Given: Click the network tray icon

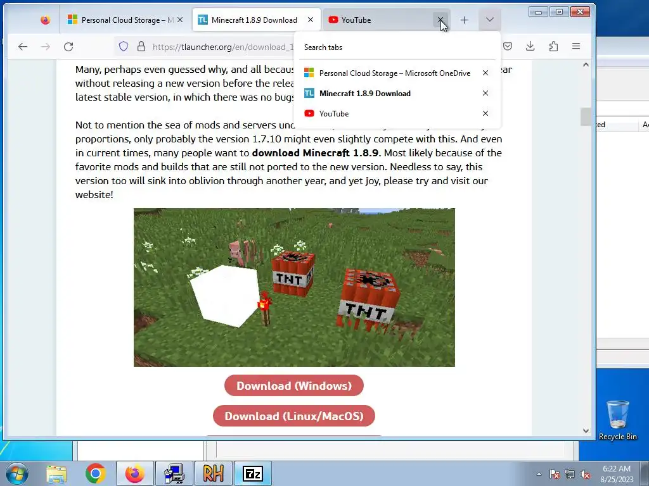Looking at the screenshot, I should (x=570, y=474).
